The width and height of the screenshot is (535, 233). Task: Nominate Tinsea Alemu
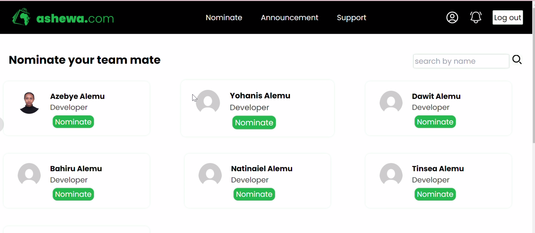tap(435, 194)
